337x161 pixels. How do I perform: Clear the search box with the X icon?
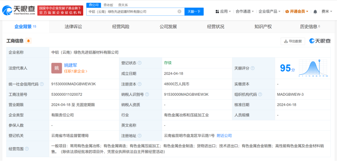179,12
